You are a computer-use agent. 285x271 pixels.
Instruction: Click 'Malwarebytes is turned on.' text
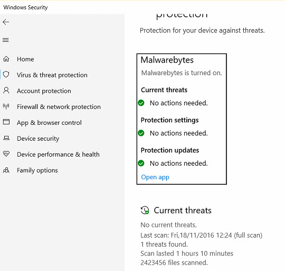pyautogui.click(x=182, y=73)
